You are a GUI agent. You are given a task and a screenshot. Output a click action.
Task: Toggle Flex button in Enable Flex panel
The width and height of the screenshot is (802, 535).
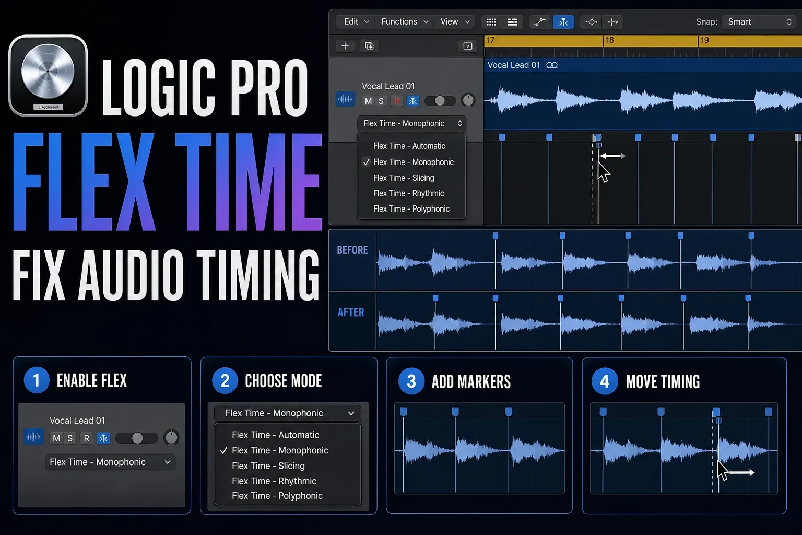click(103, 438)
